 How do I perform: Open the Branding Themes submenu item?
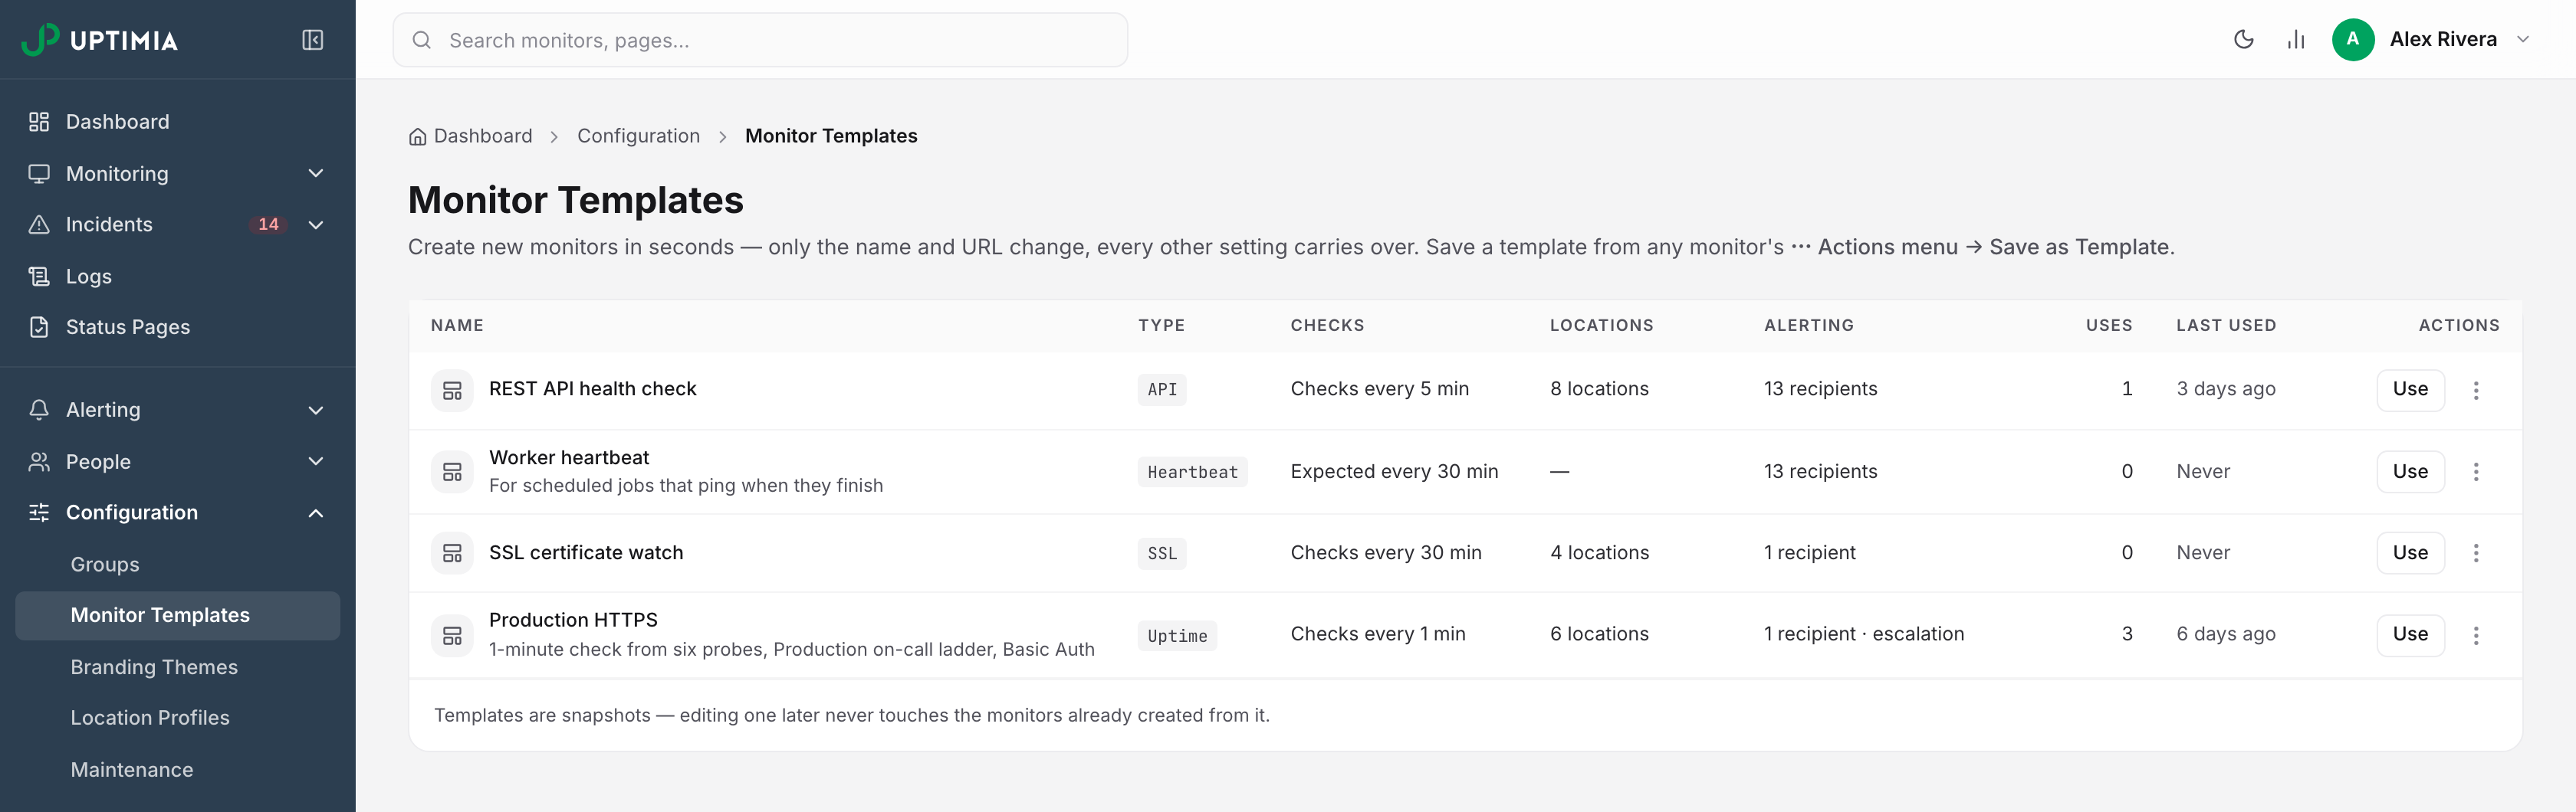(178, 667)
